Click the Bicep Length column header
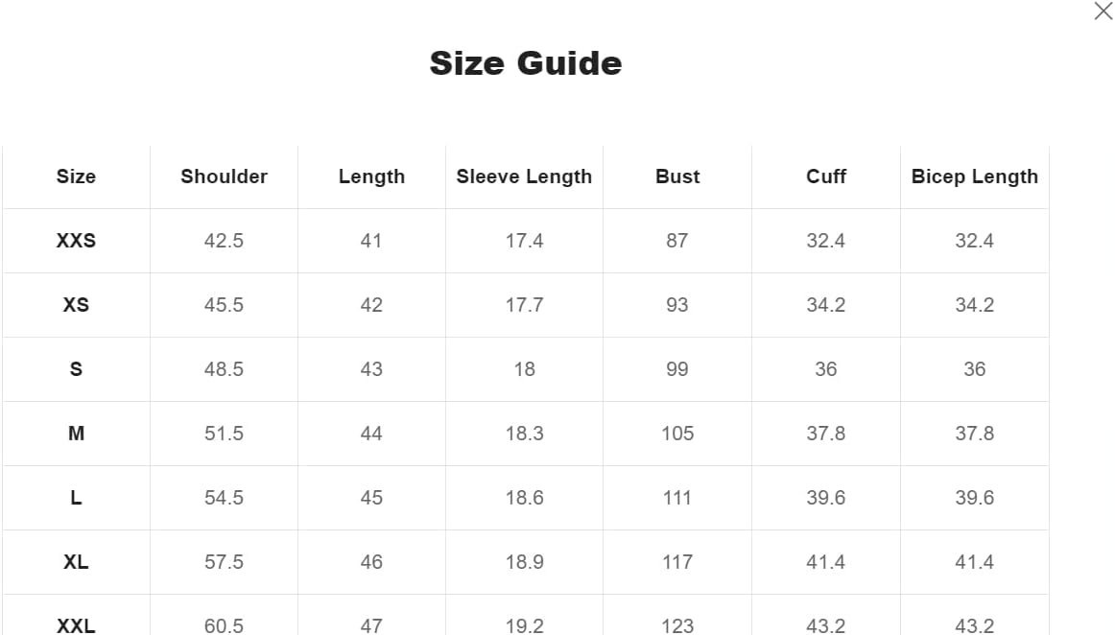Image resolution: width=1115 pixels, height=635 pixels. click(974, 176)
